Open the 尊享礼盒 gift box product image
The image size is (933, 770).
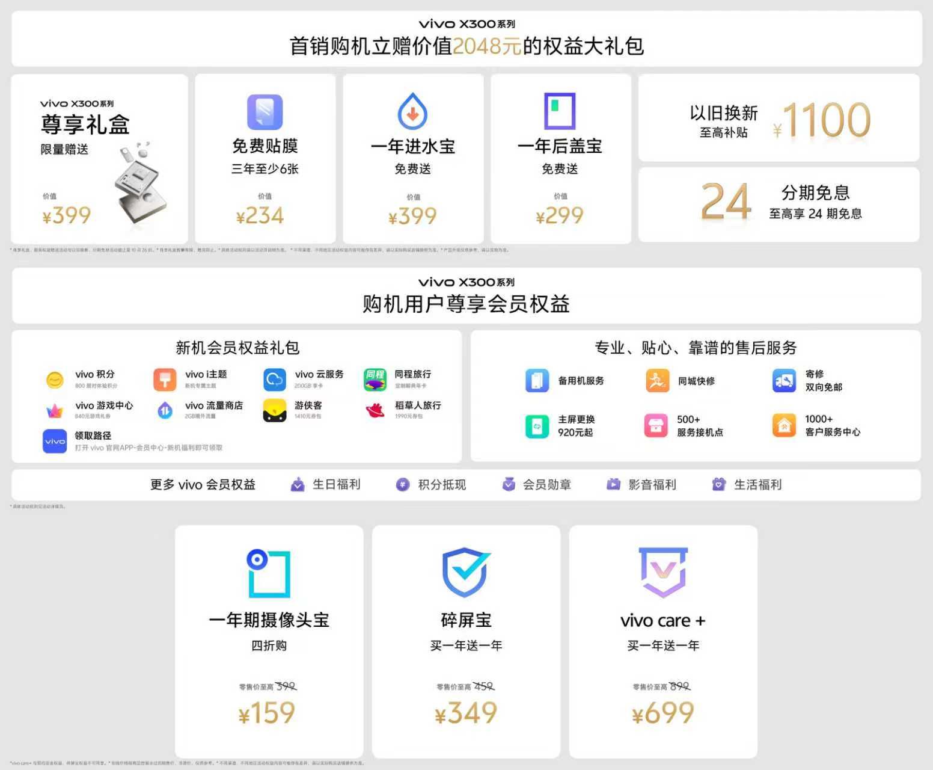(141, 185)
